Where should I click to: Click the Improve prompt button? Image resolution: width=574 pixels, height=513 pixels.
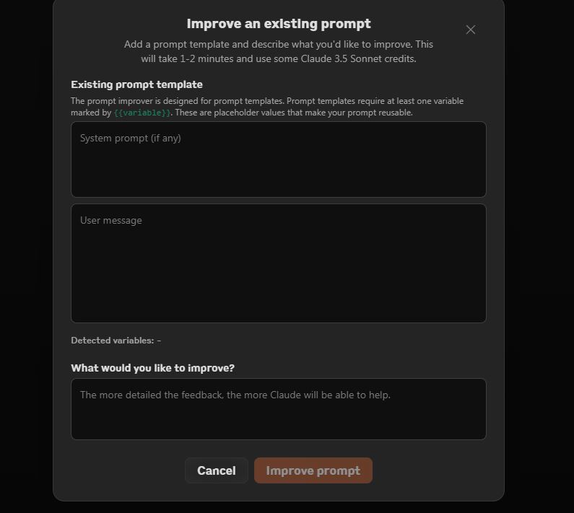click(313, 470)
